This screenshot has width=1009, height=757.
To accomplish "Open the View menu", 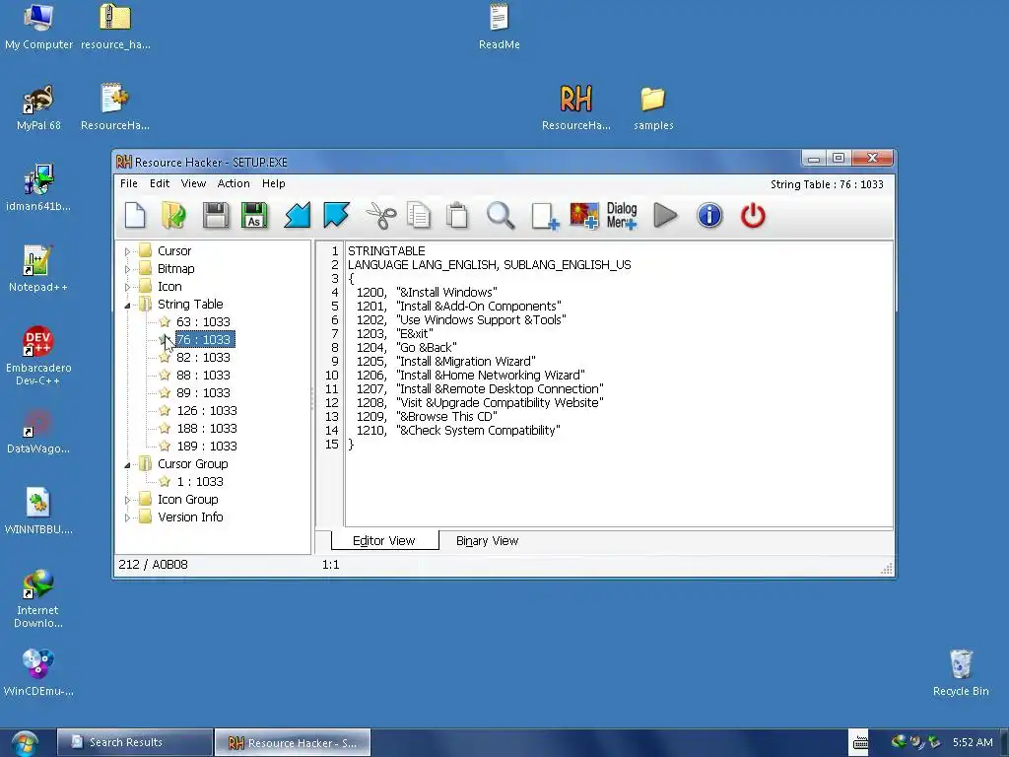I will point(193,183).
